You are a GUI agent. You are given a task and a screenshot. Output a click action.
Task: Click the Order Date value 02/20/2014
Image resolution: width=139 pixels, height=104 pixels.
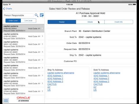pos(84,43)
